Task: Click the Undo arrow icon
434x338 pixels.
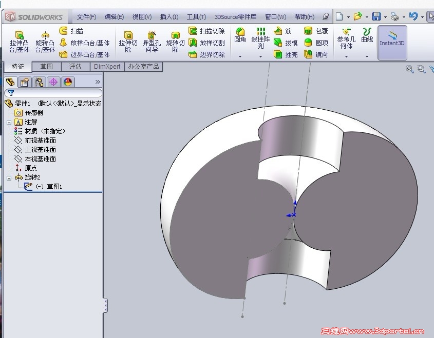Action: (413, 16)
